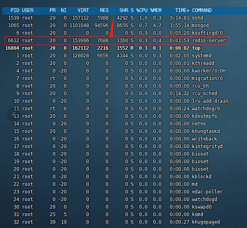The image size is (247, 228).
Task: Click PID 6612 in redis-server row
Action: pos(14,41)
